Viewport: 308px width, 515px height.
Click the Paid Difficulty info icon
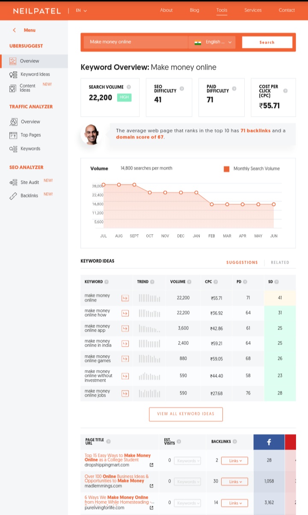pyautogui.click(x=234, y=89)
